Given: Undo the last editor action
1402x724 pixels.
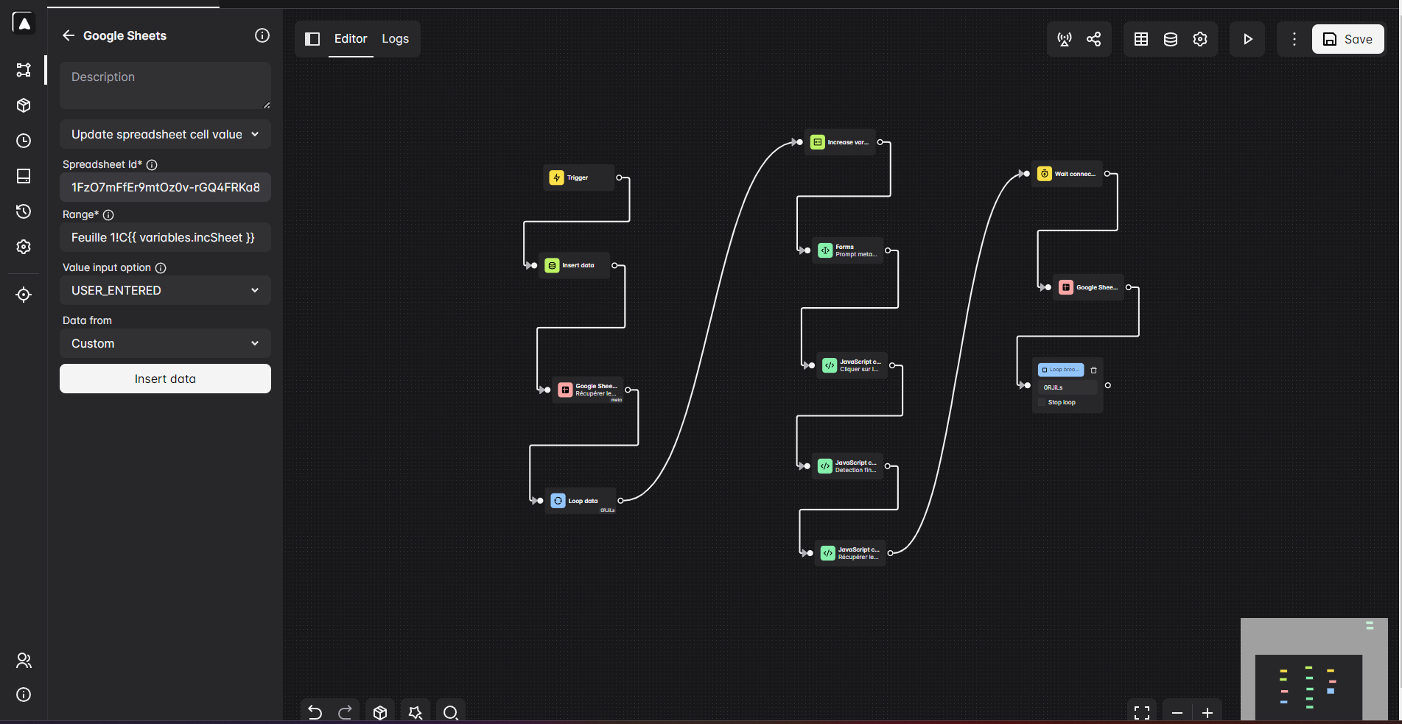Looking at the screenshot, I should coord(315,711).
